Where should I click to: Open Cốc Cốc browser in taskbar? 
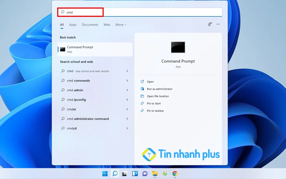pyautogui.click(x=165, y=174)
